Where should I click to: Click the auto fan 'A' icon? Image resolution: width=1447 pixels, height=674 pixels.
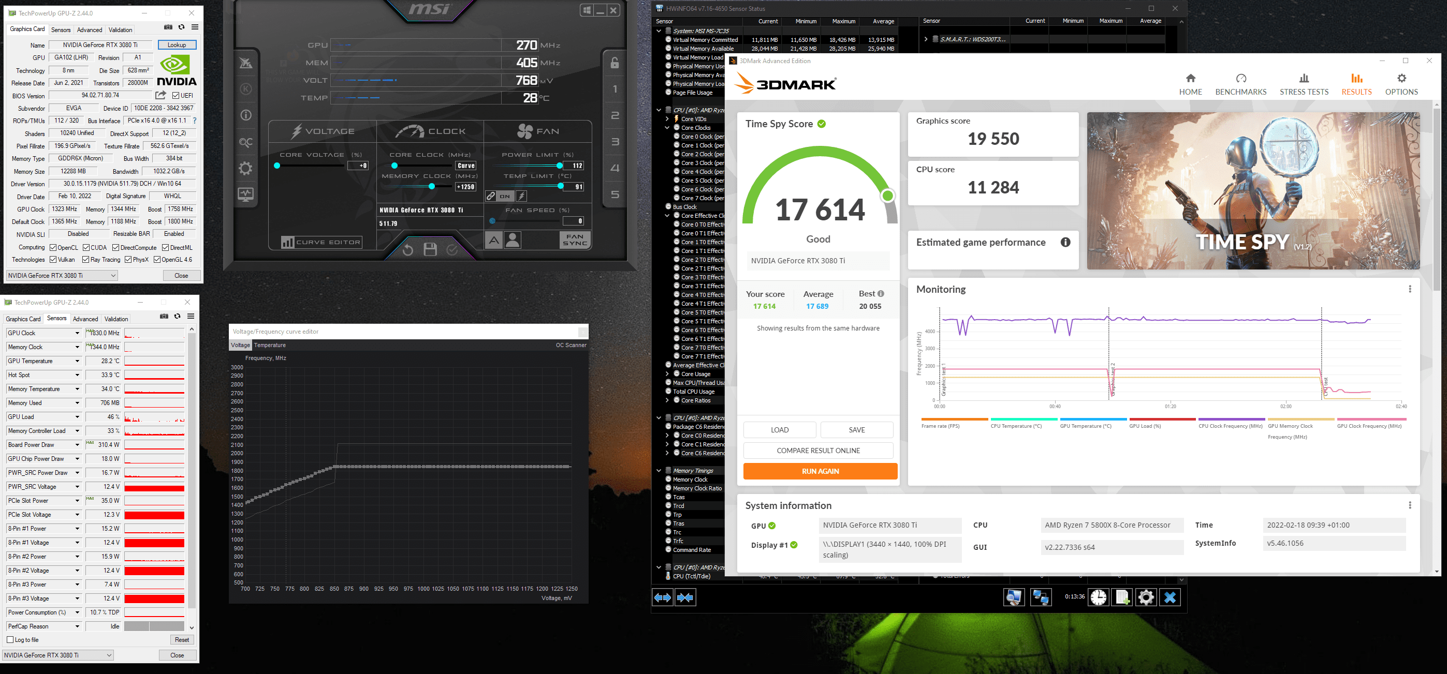click(494, 241)
